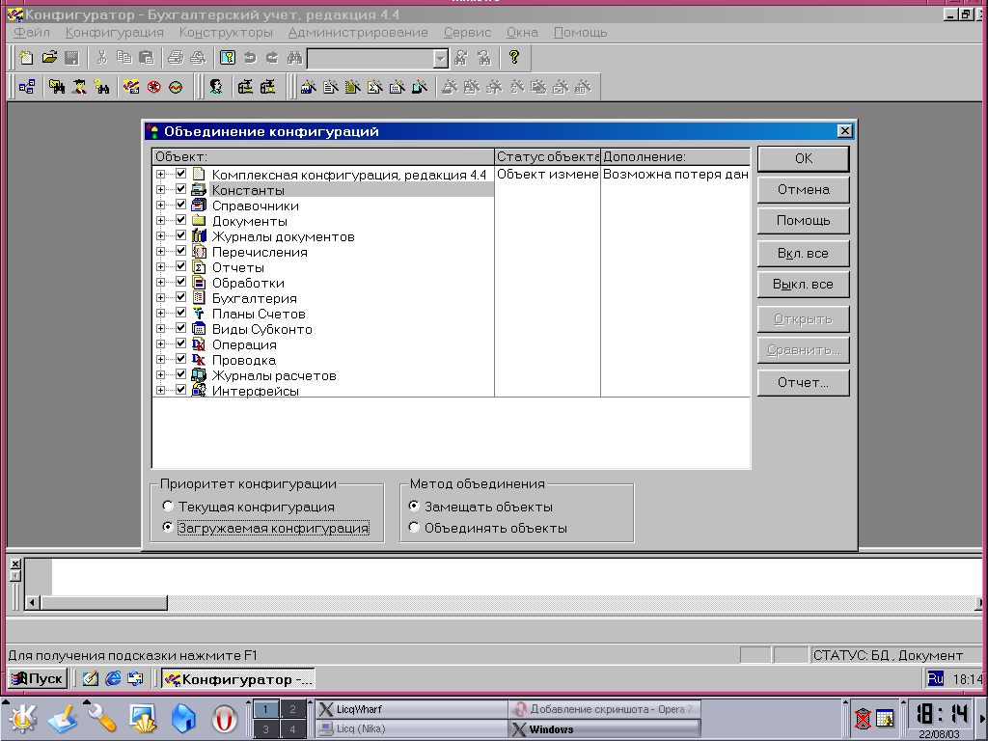Expand the Перечисления tree node
This screenshot has width=988, height=741.
tap(161, 252)
